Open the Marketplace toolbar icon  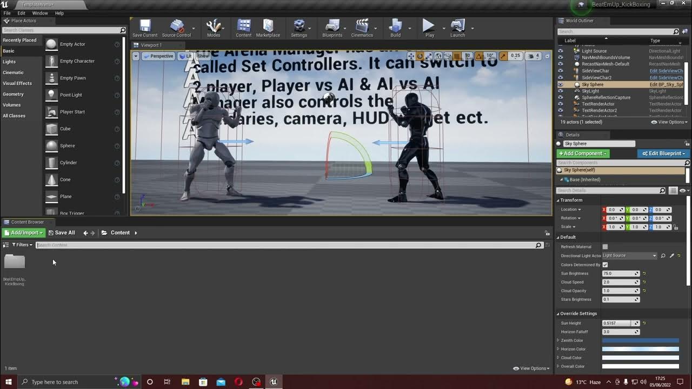[268, 28]
